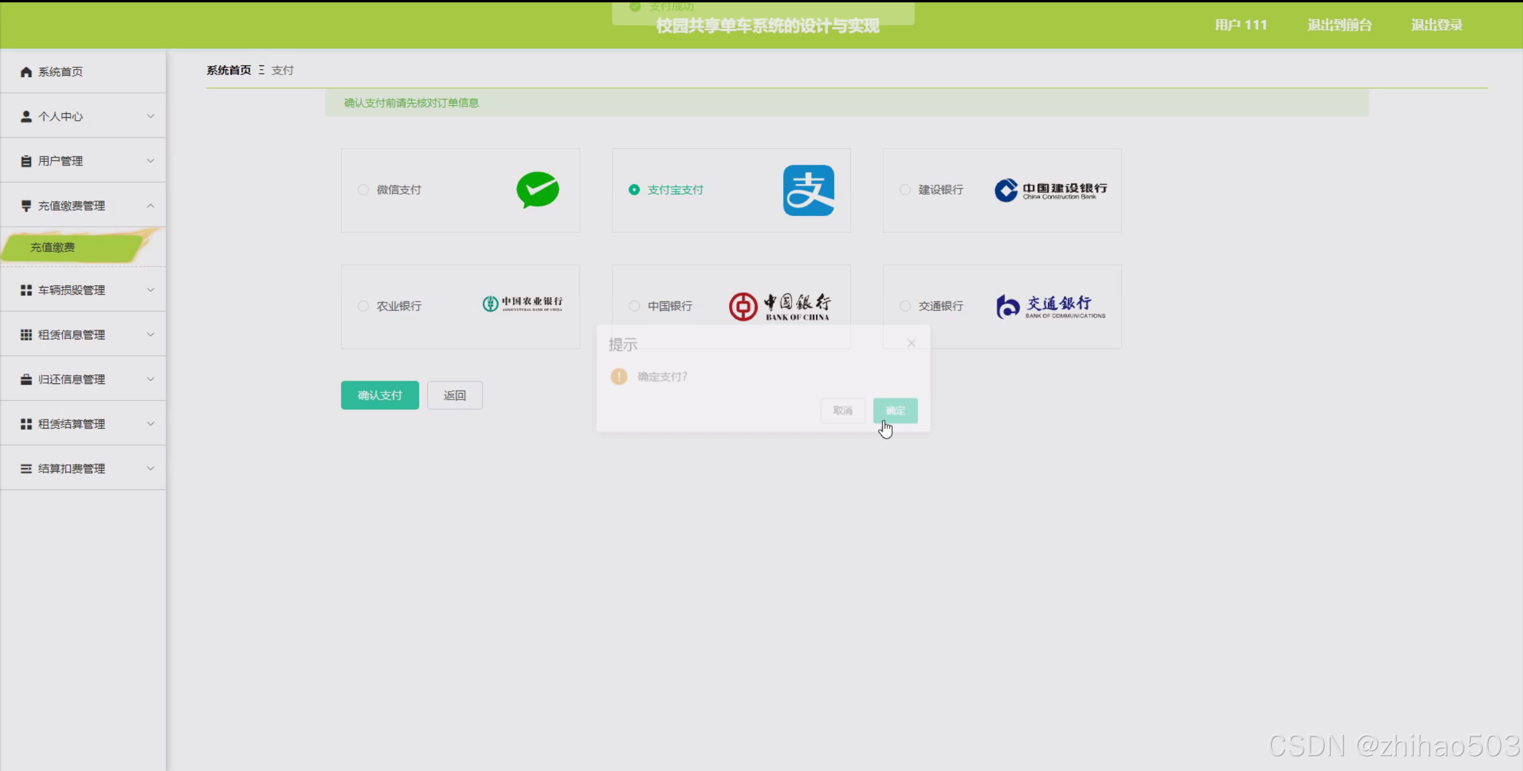The width and height of the screenshot is (1523, 771).
Task: Close the 提示 dialog with X
Action: pos(911,343)
